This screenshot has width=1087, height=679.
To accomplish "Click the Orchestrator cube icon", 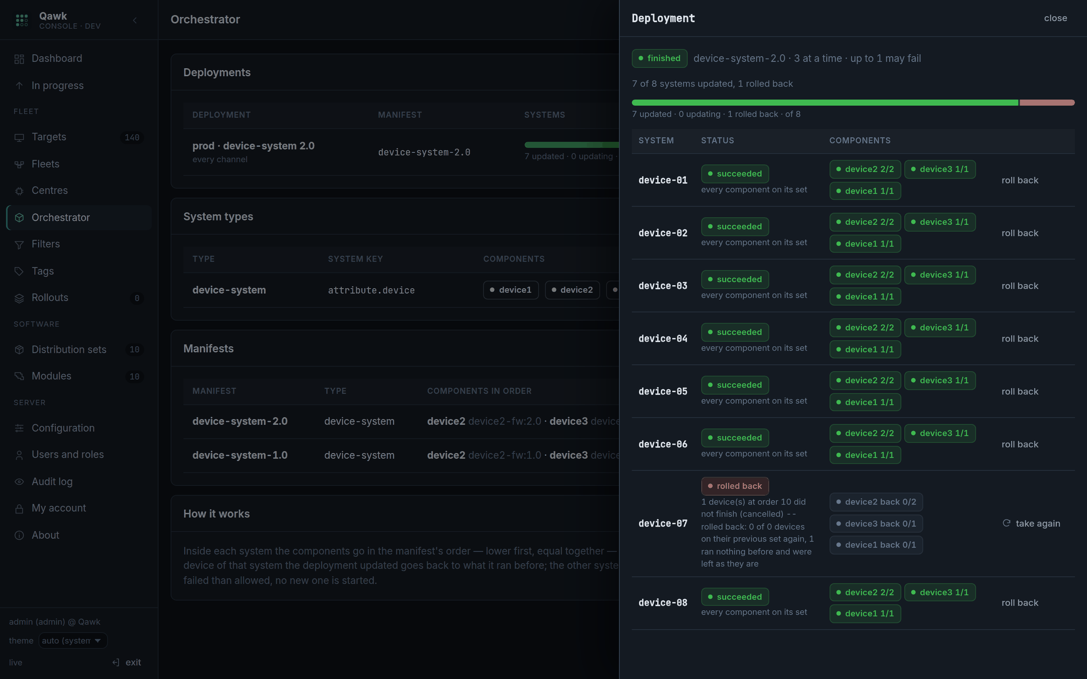I will [x=19, y=218].
